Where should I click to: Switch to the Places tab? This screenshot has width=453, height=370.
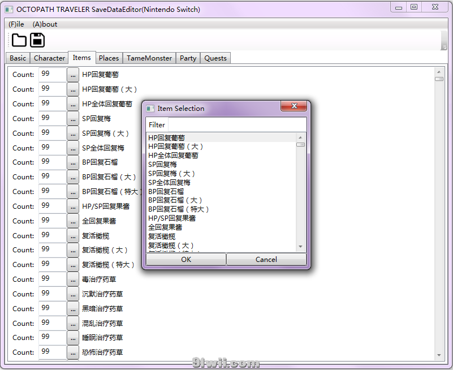(109, 58)
